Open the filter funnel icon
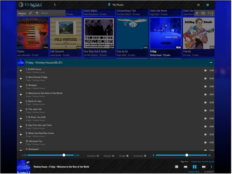 click(x=37, y=13)
